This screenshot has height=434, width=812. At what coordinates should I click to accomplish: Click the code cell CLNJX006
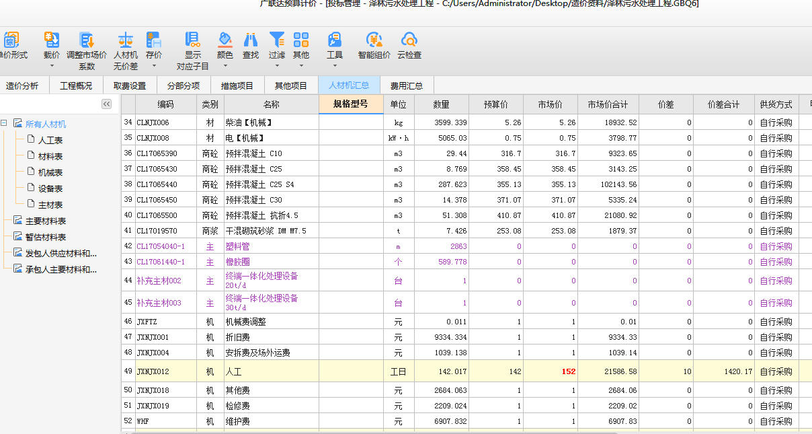[165, 122]
